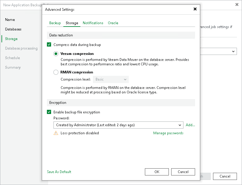Viewport: 242px width, 185px height.
Task: Open the Compression level combo box showing Basic
Action: point(111,79)
